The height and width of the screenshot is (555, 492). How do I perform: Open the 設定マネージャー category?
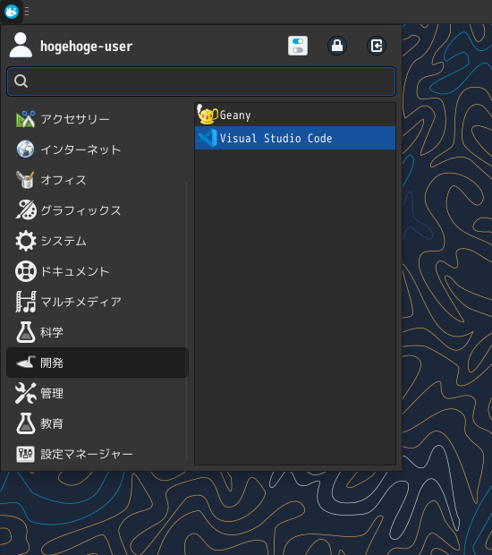[x=98, y=454]
